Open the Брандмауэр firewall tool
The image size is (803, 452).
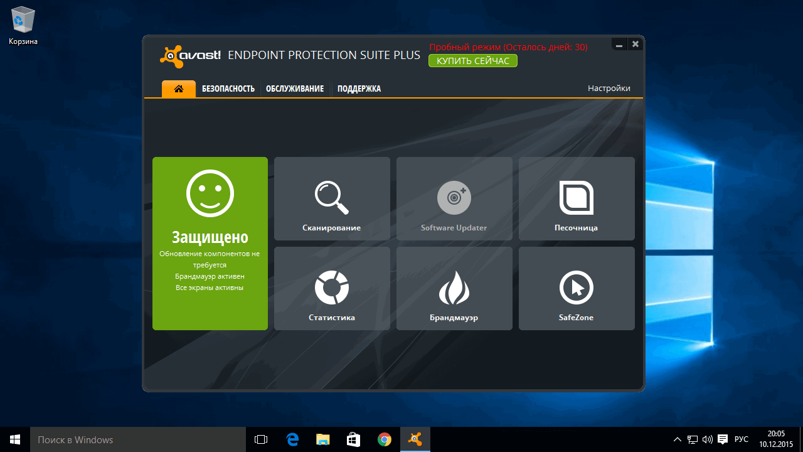tap(454, 288)
